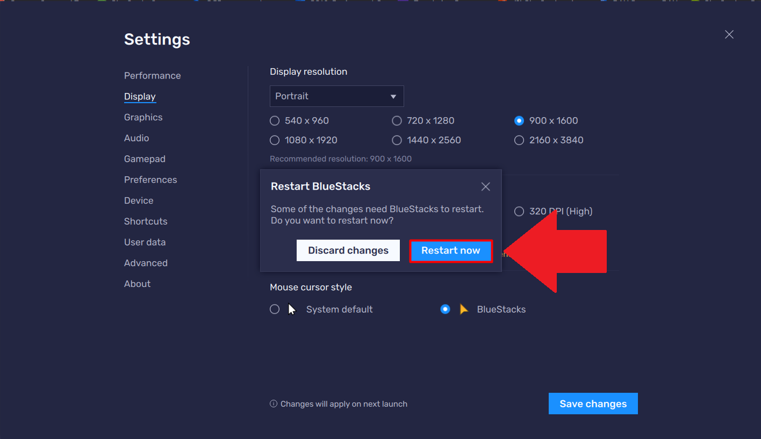Click the system default arrow cursor icon
This screenshot has width=761, height=439.
[292, 310]
